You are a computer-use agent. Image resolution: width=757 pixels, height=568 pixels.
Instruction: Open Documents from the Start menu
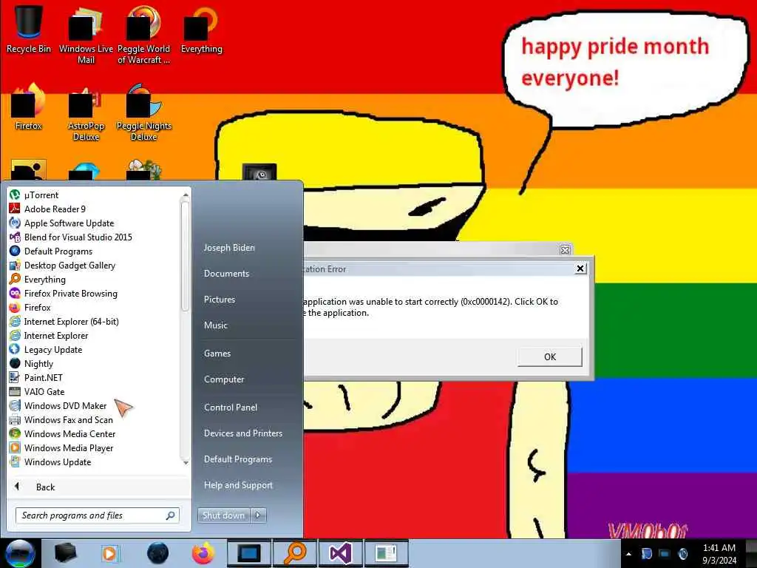tap(226, 274)
